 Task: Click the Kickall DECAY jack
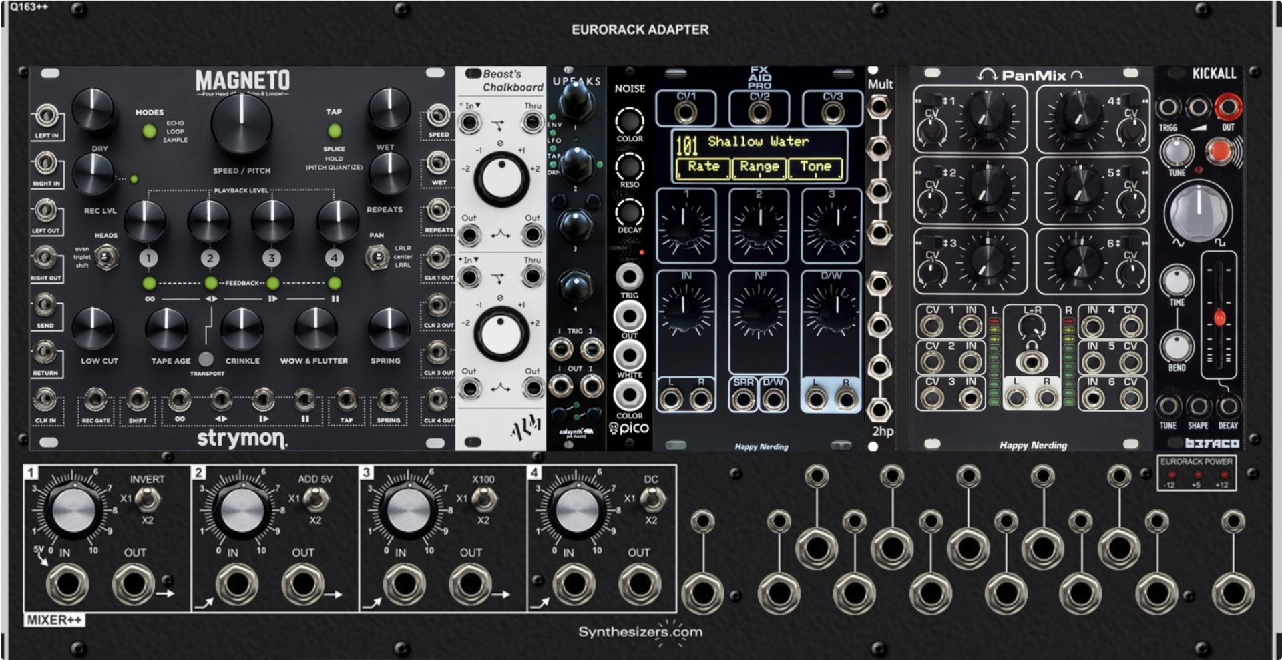tap(1228, 406)
